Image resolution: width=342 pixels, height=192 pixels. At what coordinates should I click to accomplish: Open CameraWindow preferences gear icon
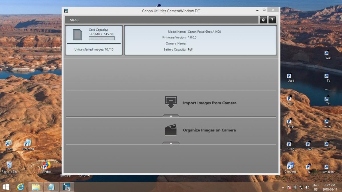pyautogui.click(x=263, y=20)
